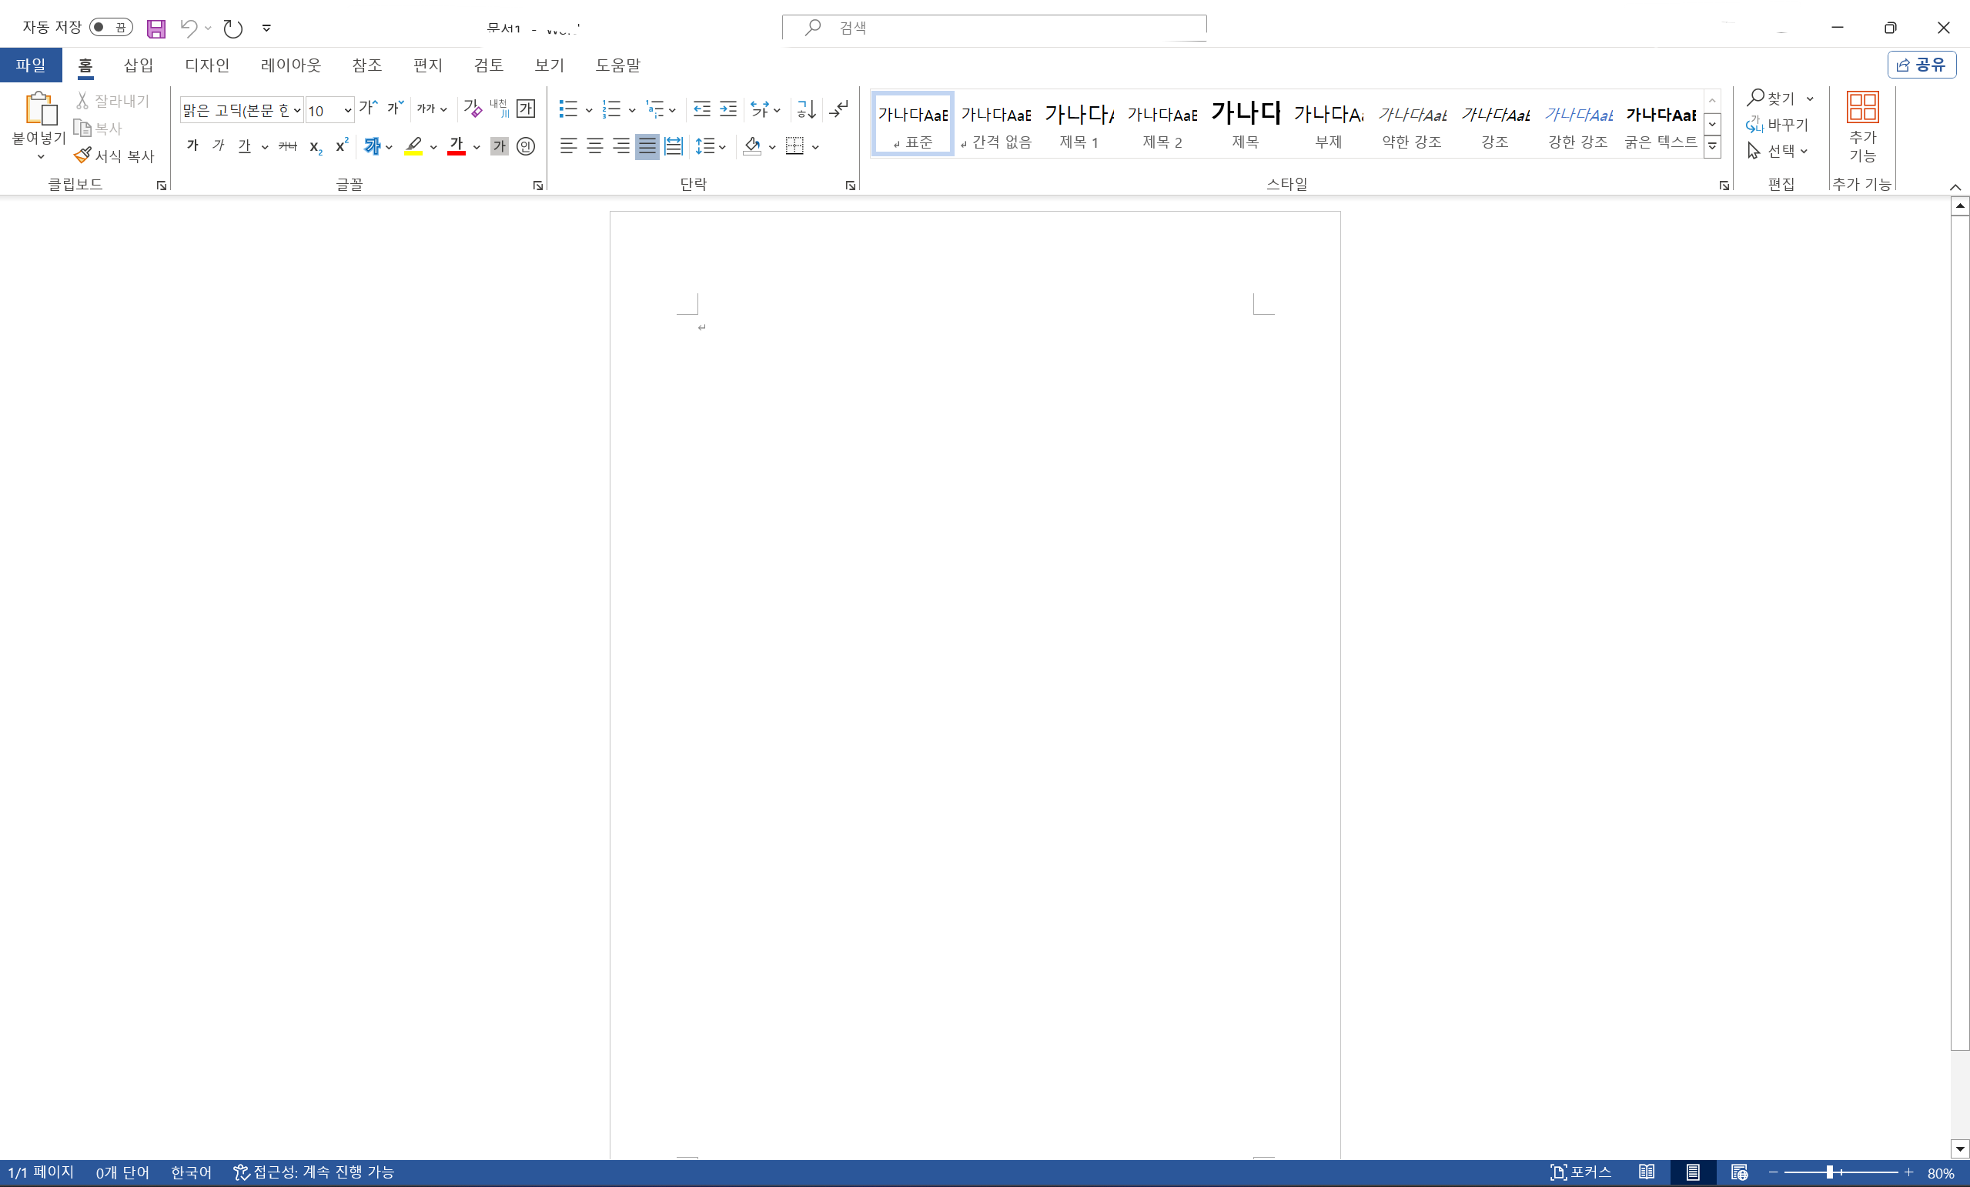This screenshot has width=1970, height=1187.
Task: Toggle the 자동 저장 autosave switch
Action: tap(110, 27)
